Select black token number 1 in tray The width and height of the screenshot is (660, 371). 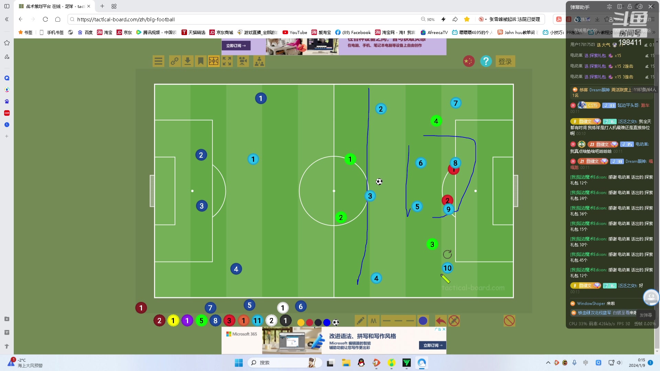[x=285, y=321]
